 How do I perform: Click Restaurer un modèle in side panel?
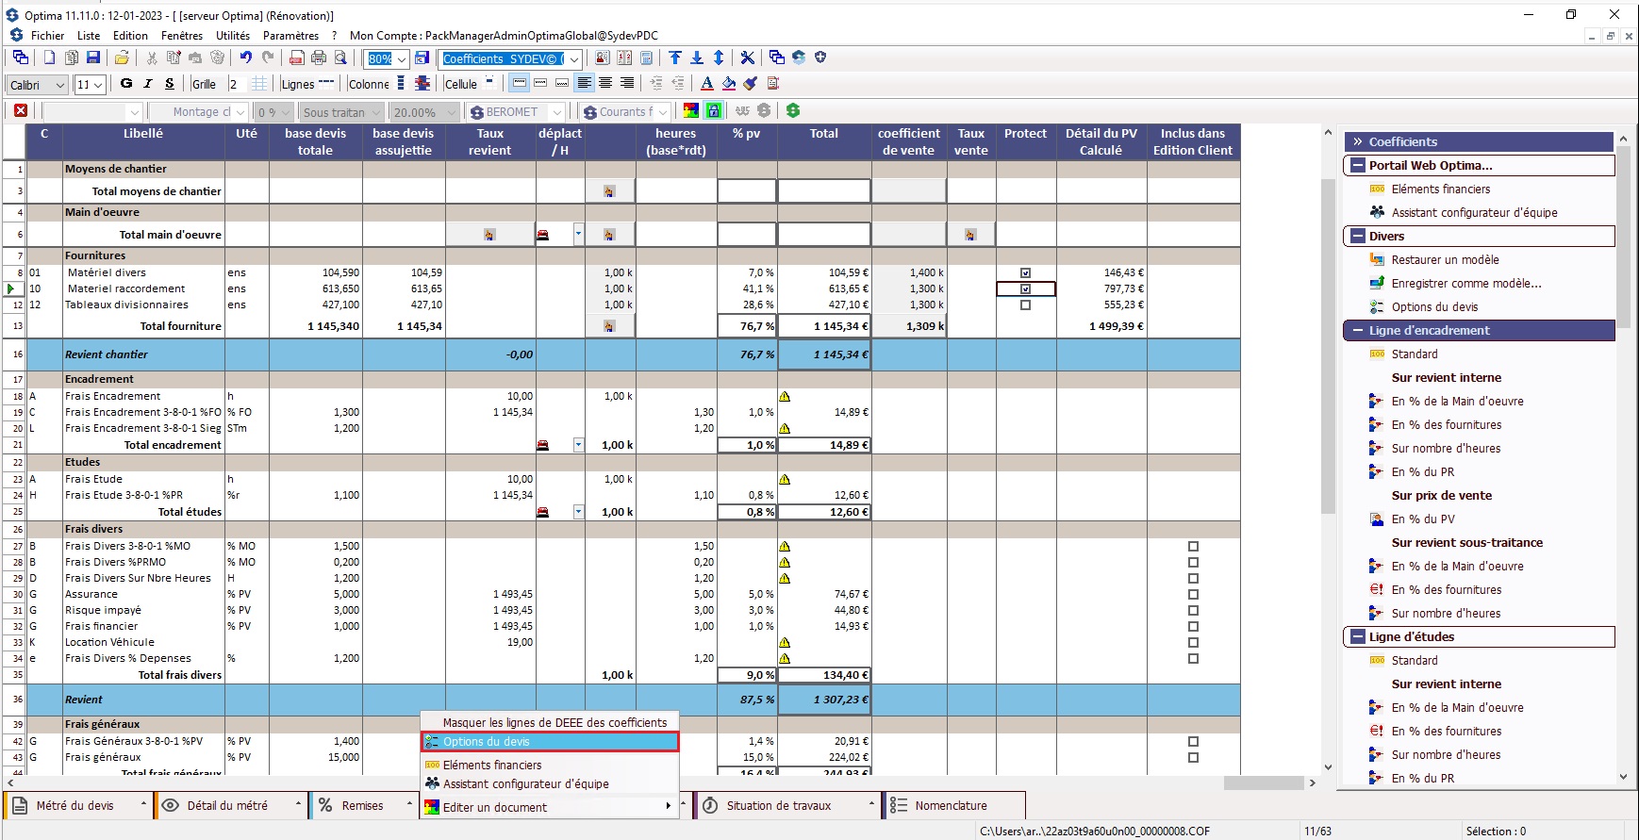1445,259
